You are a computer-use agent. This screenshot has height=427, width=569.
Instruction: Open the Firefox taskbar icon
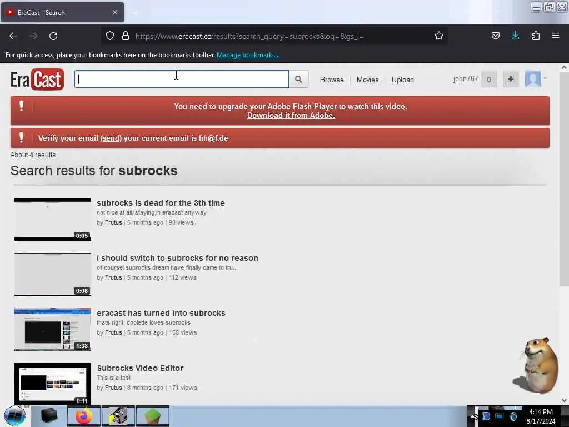83,416
